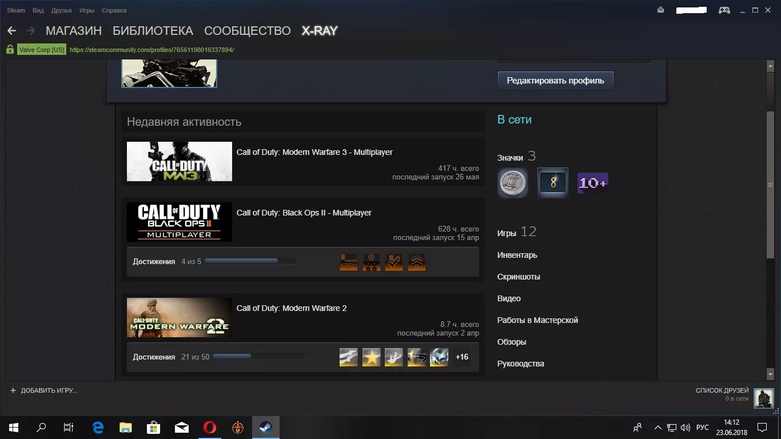Open Windows action center notifications
Image resolution: width=781 pixels, height=439 pixels.
click(x=763, y=428)
